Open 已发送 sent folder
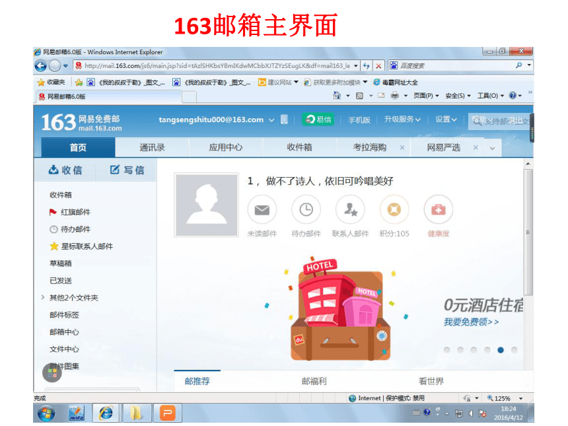 pyautogui.click(x=61, y=281)
